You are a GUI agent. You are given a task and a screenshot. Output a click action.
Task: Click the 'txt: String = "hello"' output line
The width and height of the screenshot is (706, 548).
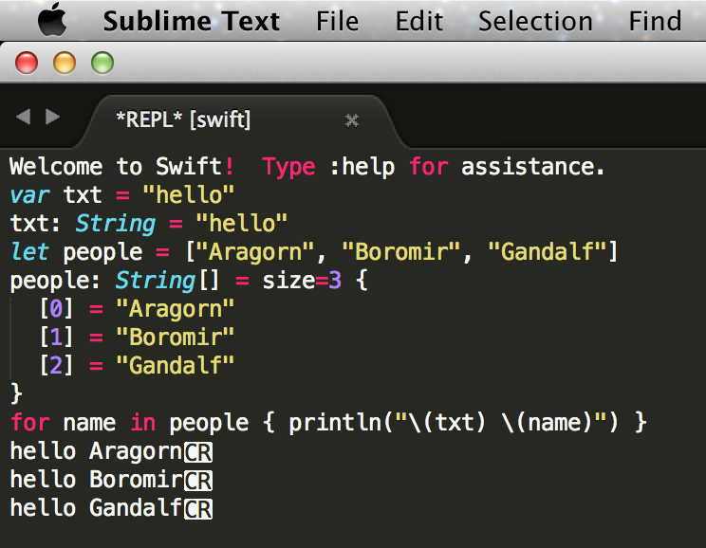(x=149, y=224)
